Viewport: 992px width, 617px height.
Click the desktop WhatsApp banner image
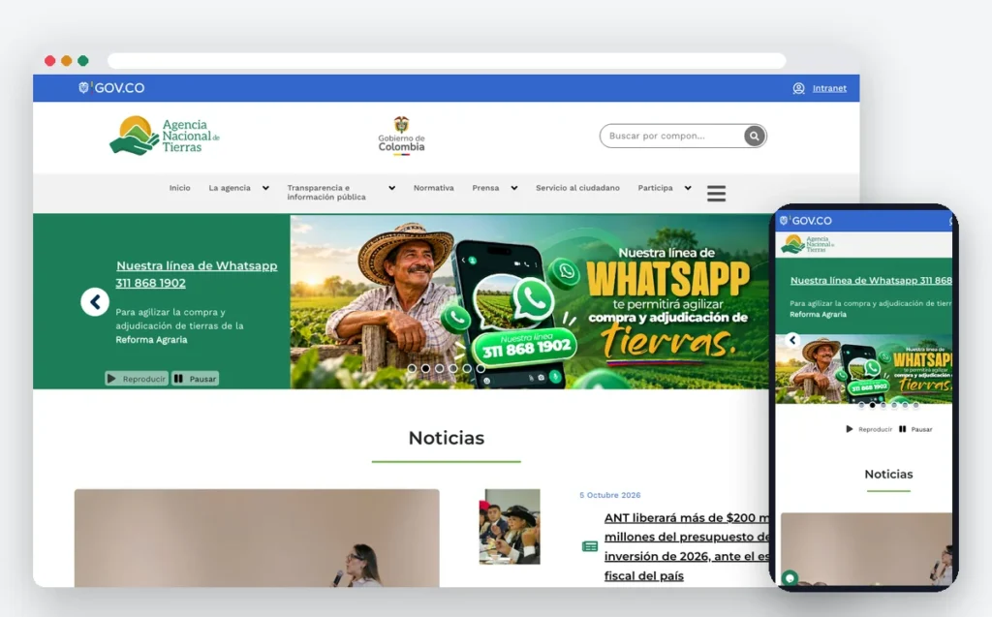[530, 302]
